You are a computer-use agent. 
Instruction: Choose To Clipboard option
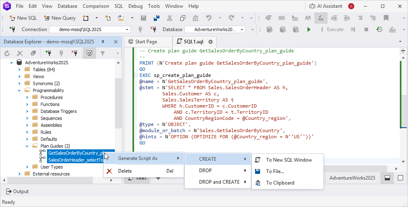pos(287,183)
